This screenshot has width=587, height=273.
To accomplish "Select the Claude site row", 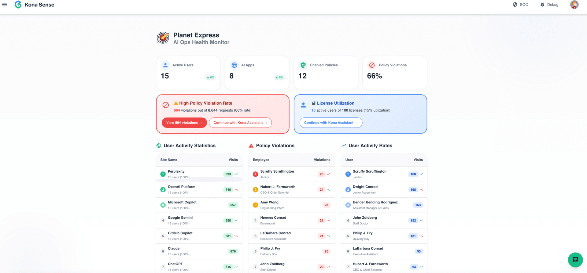I will coord(199,251).
